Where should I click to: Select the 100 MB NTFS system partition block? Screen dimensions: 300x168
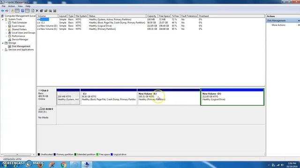(x=68, y=97)
